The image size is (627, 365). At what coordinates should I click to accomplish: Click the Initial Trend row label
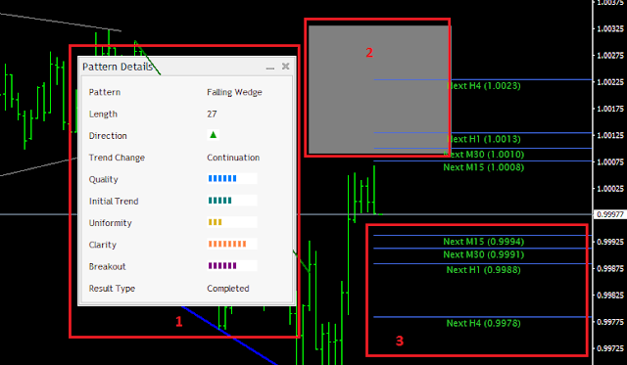114,202
